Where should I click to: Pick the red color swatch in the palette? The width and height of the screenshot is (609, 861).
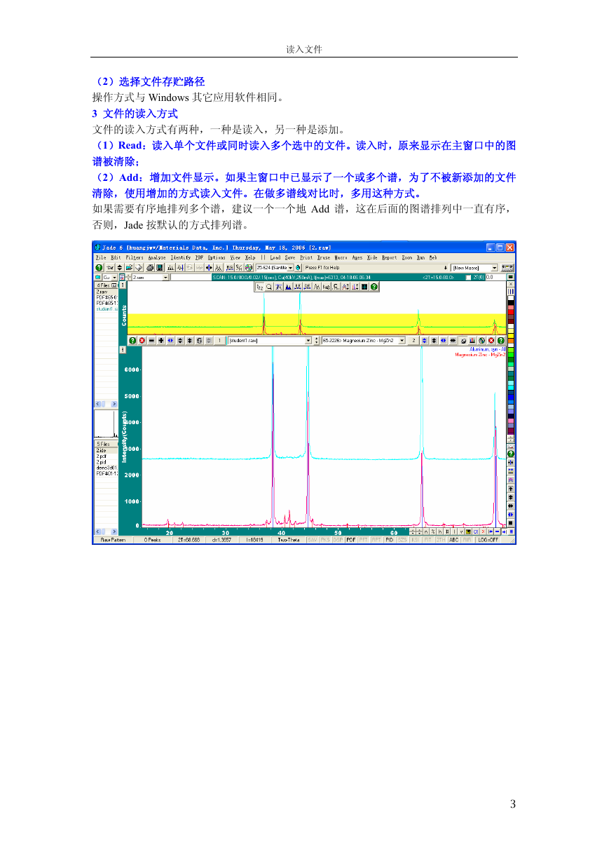point(511,312)
